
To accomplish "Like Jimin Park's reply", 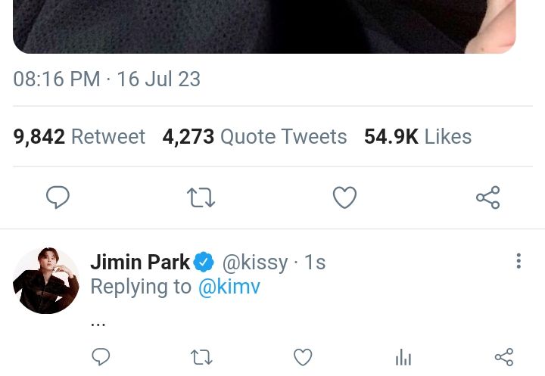I will (303, 357).
